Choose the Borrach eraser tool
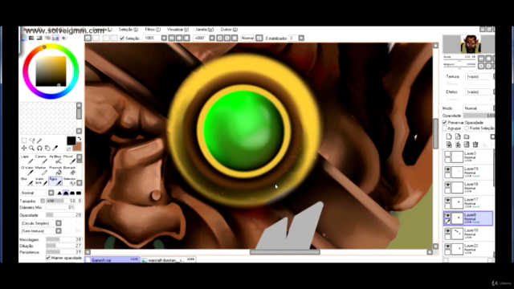 pos(69,171)
